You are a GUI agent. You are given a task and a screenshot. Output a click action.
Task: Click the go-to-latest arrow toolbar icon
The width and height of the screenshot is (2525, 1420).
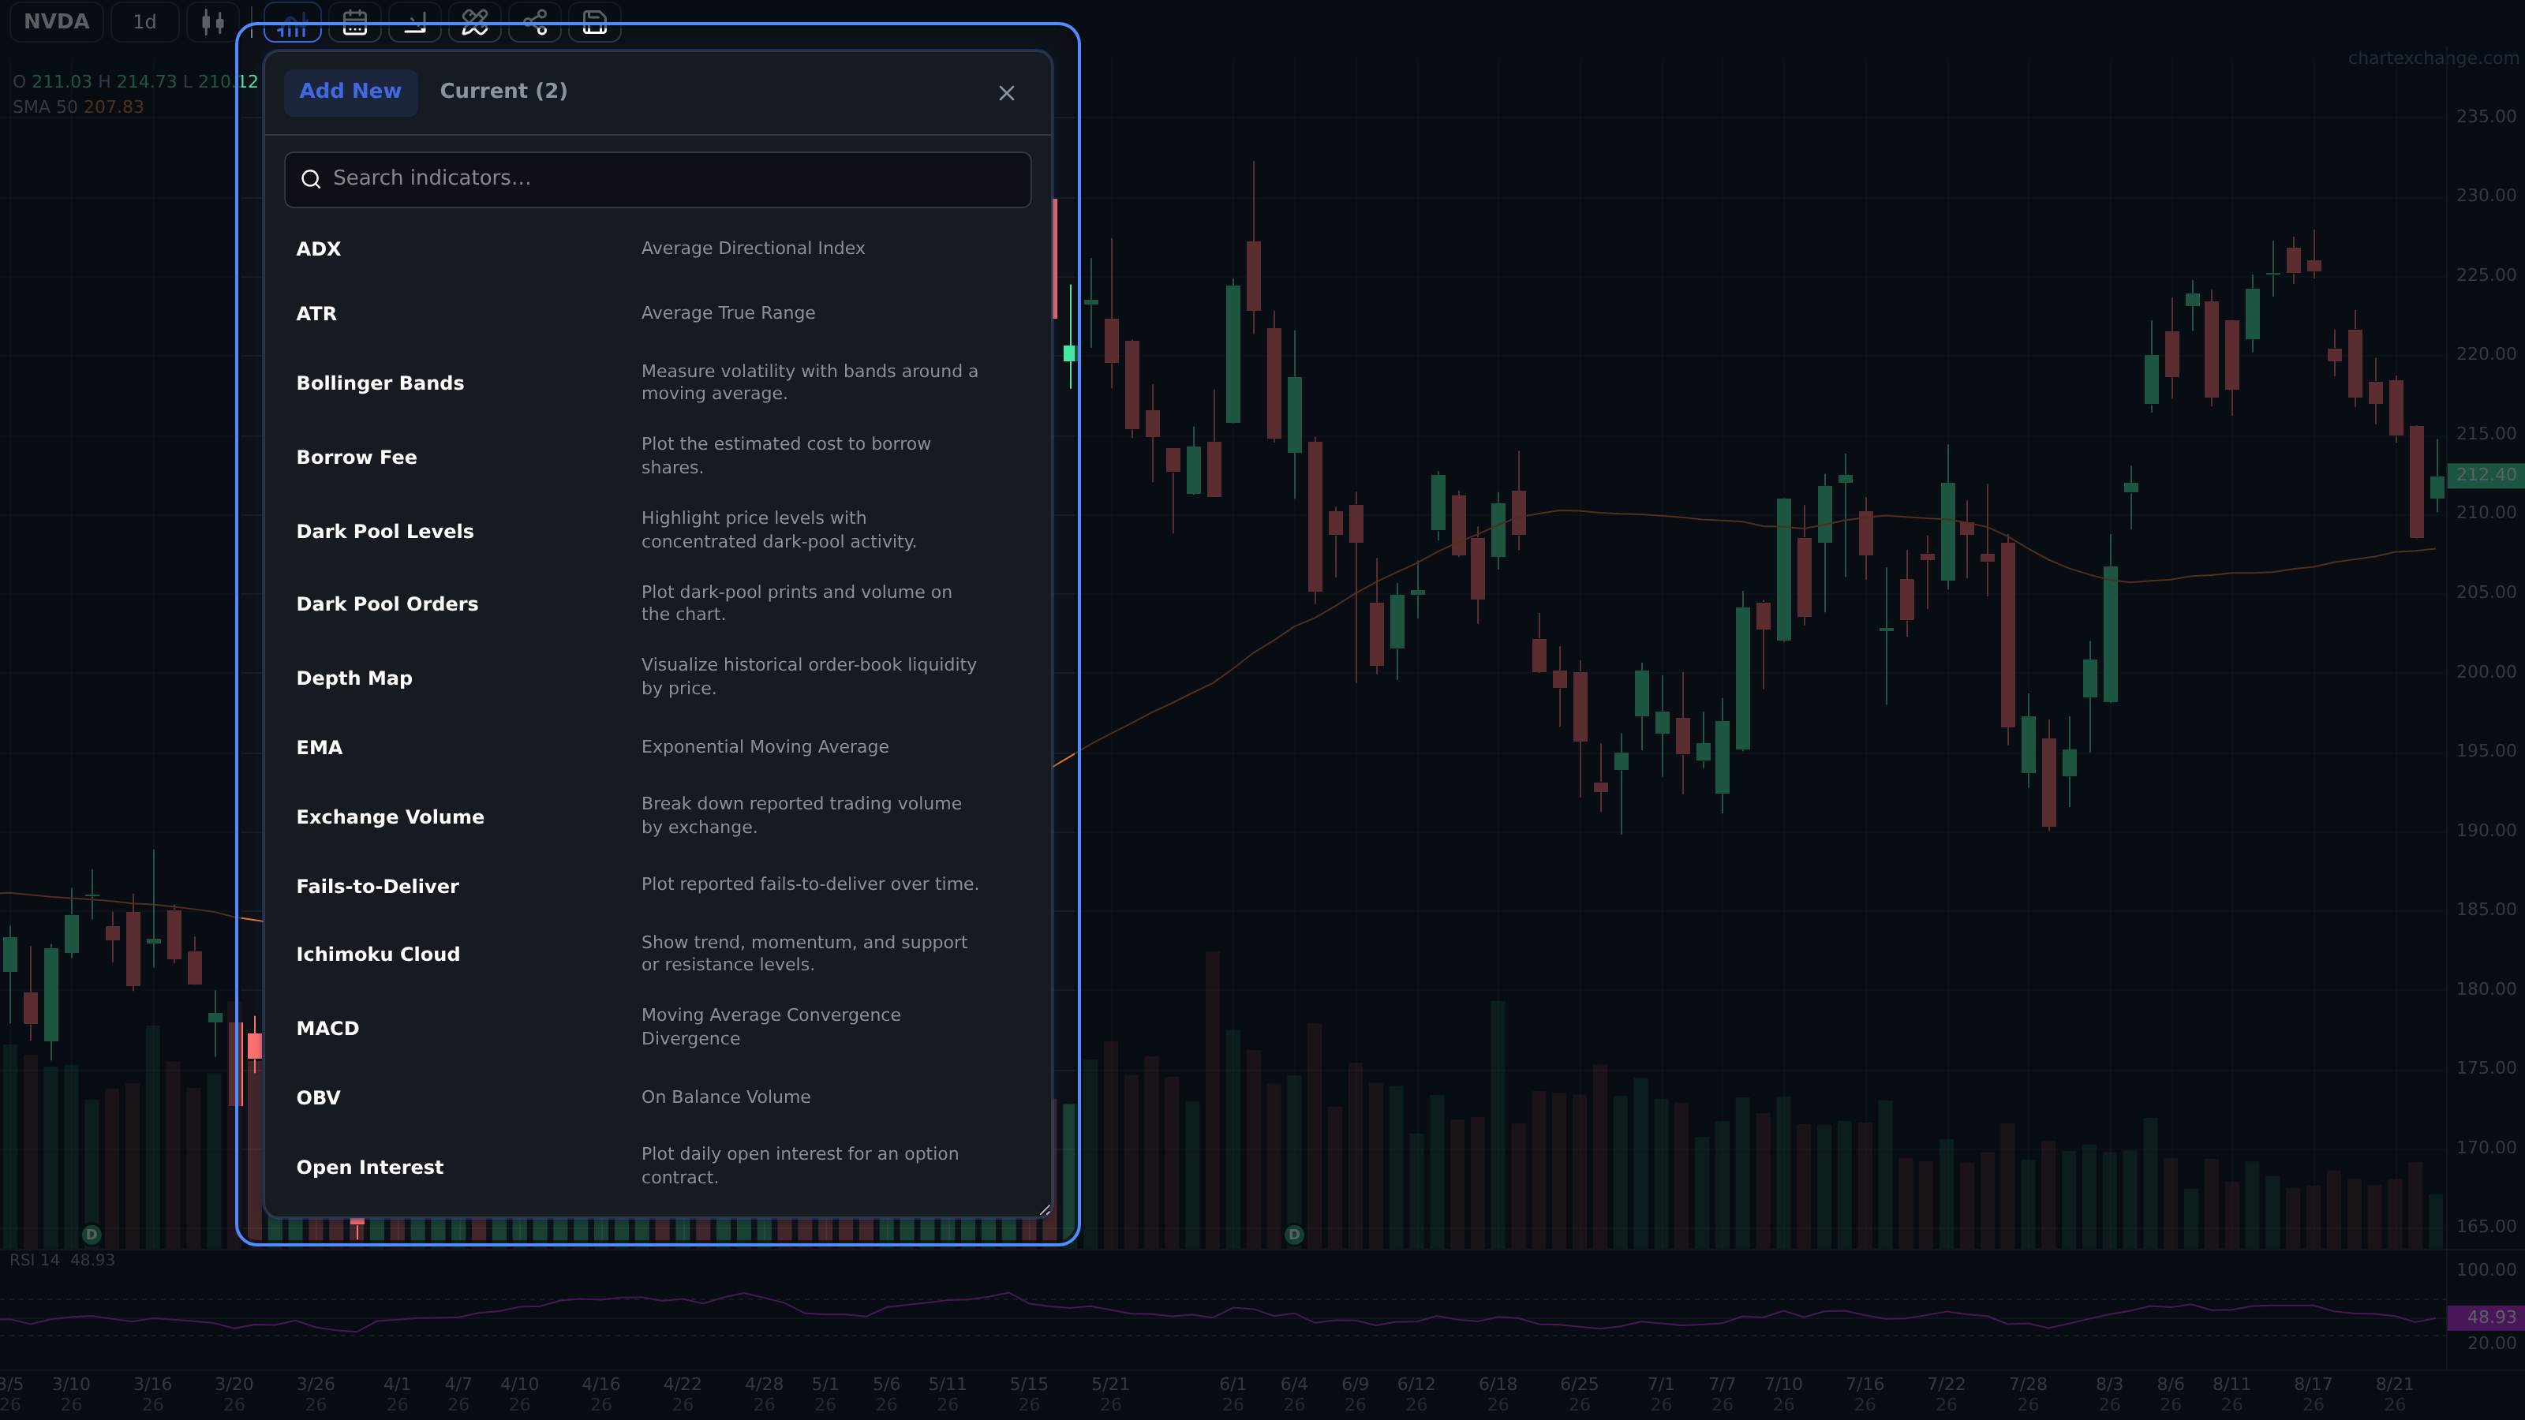pos(414,21)
